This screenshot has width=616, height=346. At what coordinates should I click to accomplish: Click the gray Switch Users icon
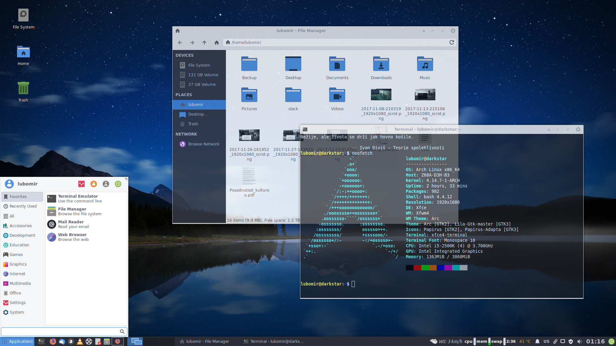106,184
